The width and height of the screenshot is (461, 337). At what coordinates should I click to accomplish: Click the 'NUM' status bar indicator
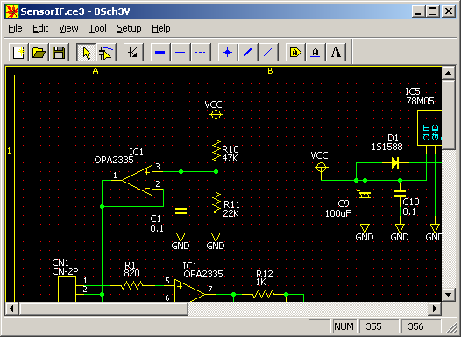click(x=344, y=326)
